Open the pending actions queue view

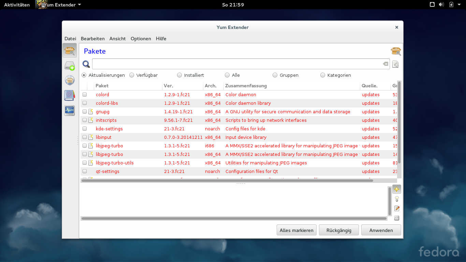click(70, 66)
